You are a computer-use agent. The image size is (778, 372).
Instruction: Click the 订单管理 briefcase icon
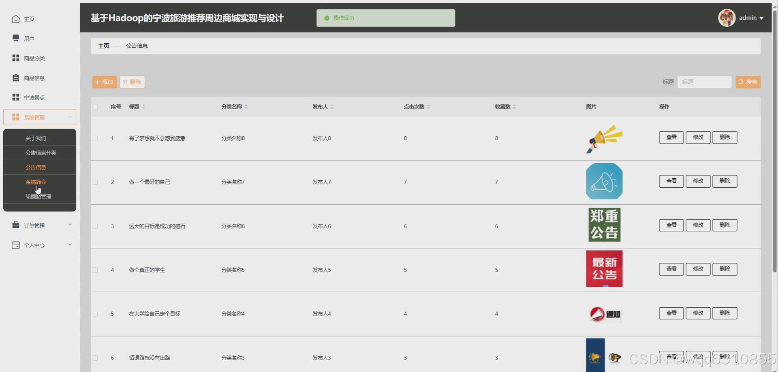pos(16,225)
